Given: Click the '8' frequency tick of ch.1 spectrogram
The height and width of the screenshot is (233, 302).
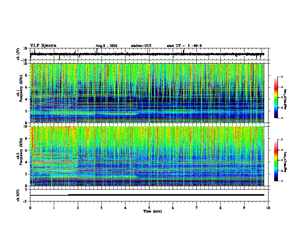Looking at the screenshot, I should click(x=27, y=75).
